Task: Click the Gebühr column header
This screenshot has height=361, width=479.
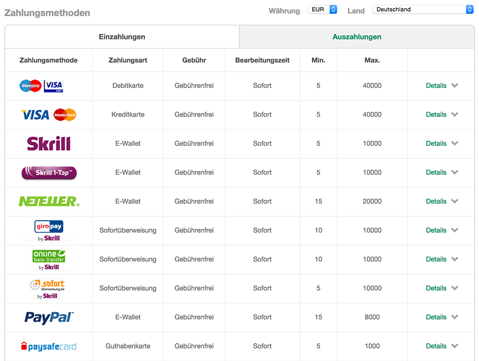Action: point(194,60)
